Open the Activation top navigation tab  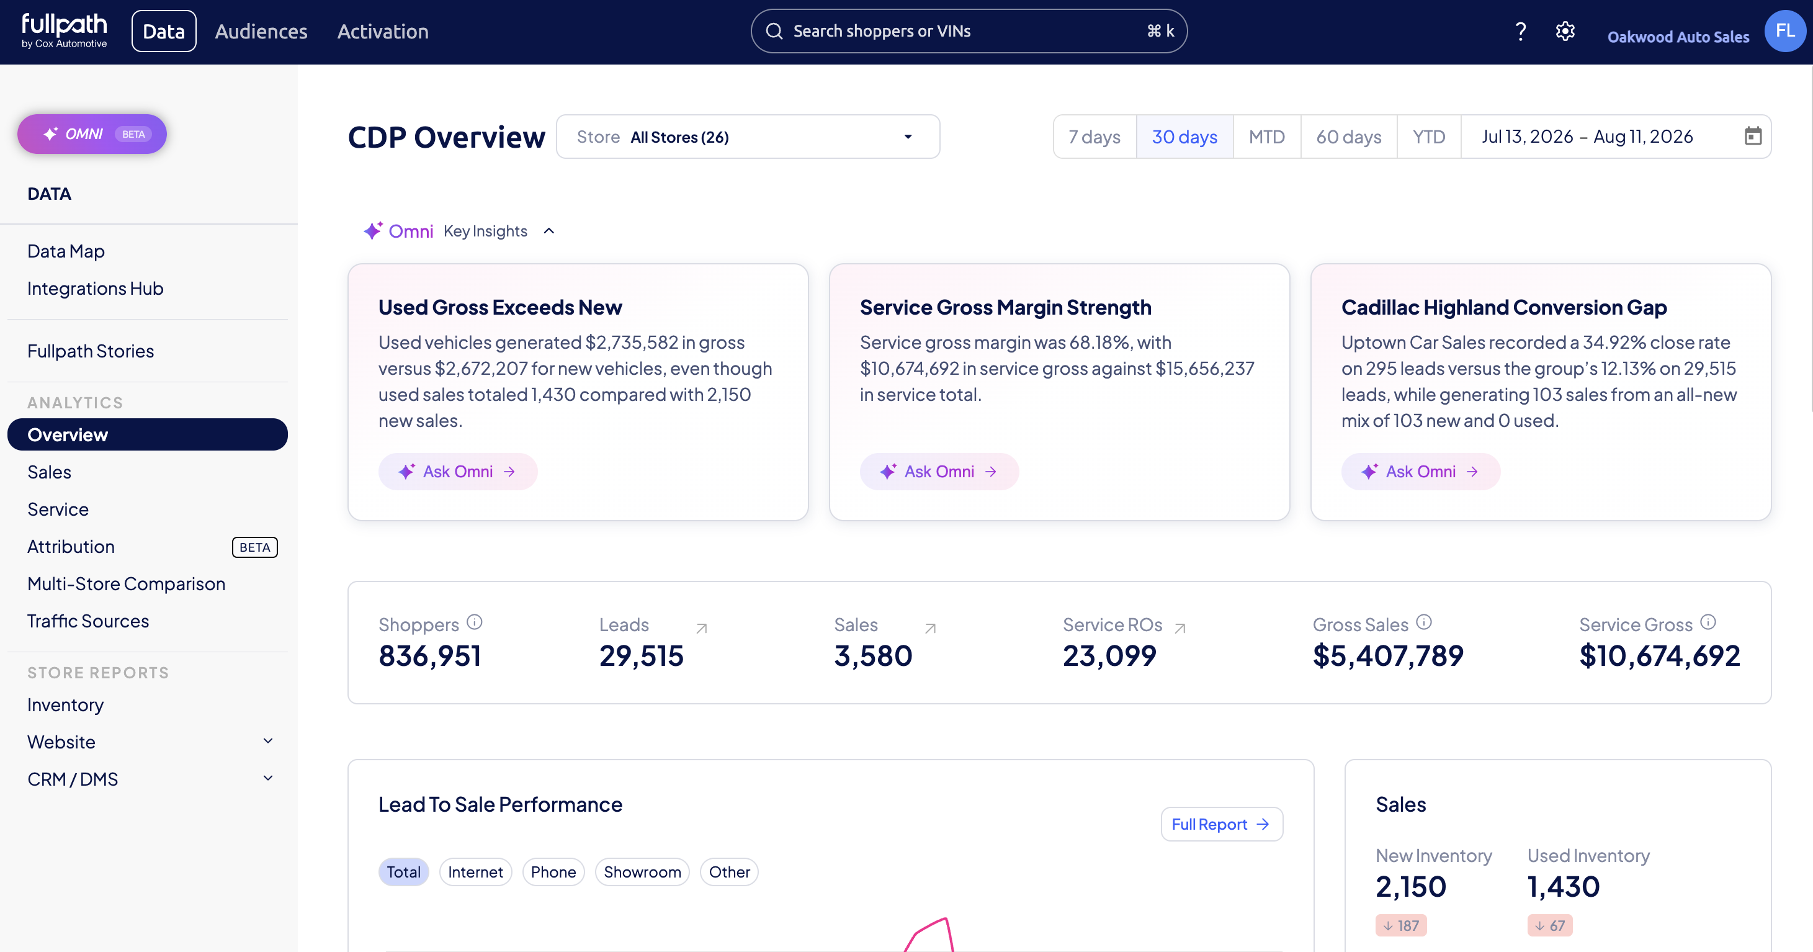pos(383,31)
